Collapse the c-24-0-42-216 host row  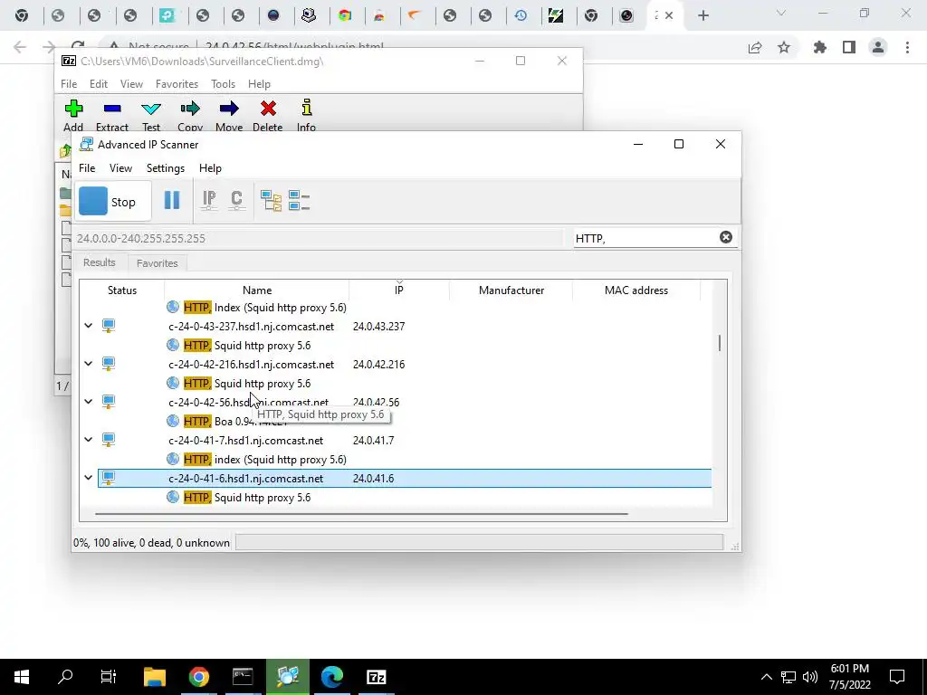(89, 364)
